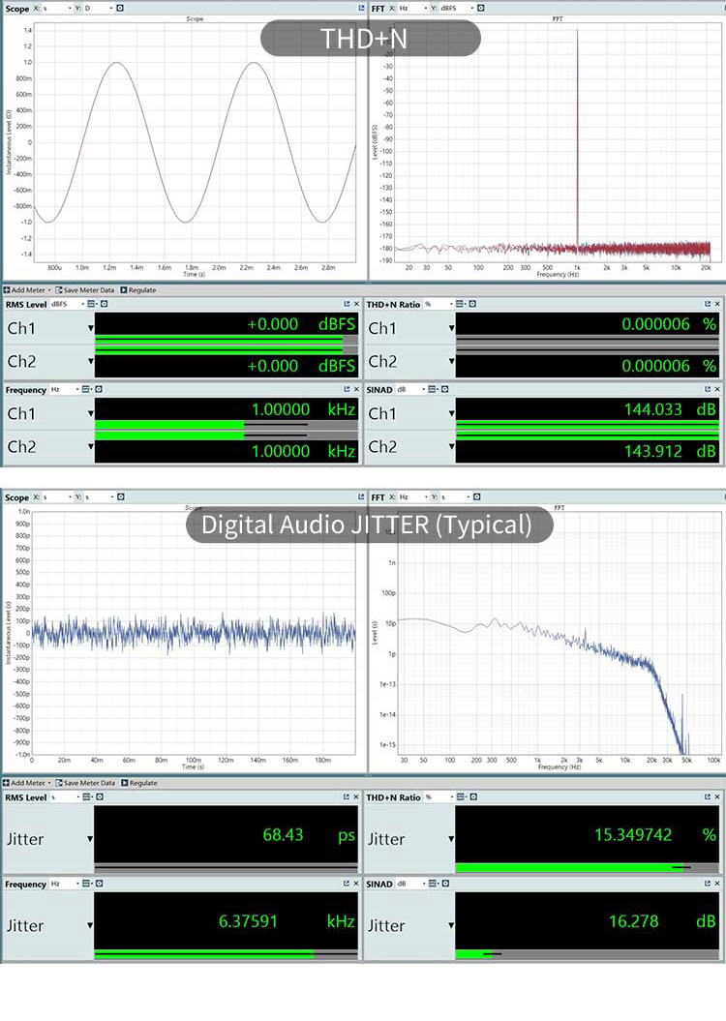Open the top Scope X axis unit dropdown
Screen dimensions: 726x1021
pos(70,8)
